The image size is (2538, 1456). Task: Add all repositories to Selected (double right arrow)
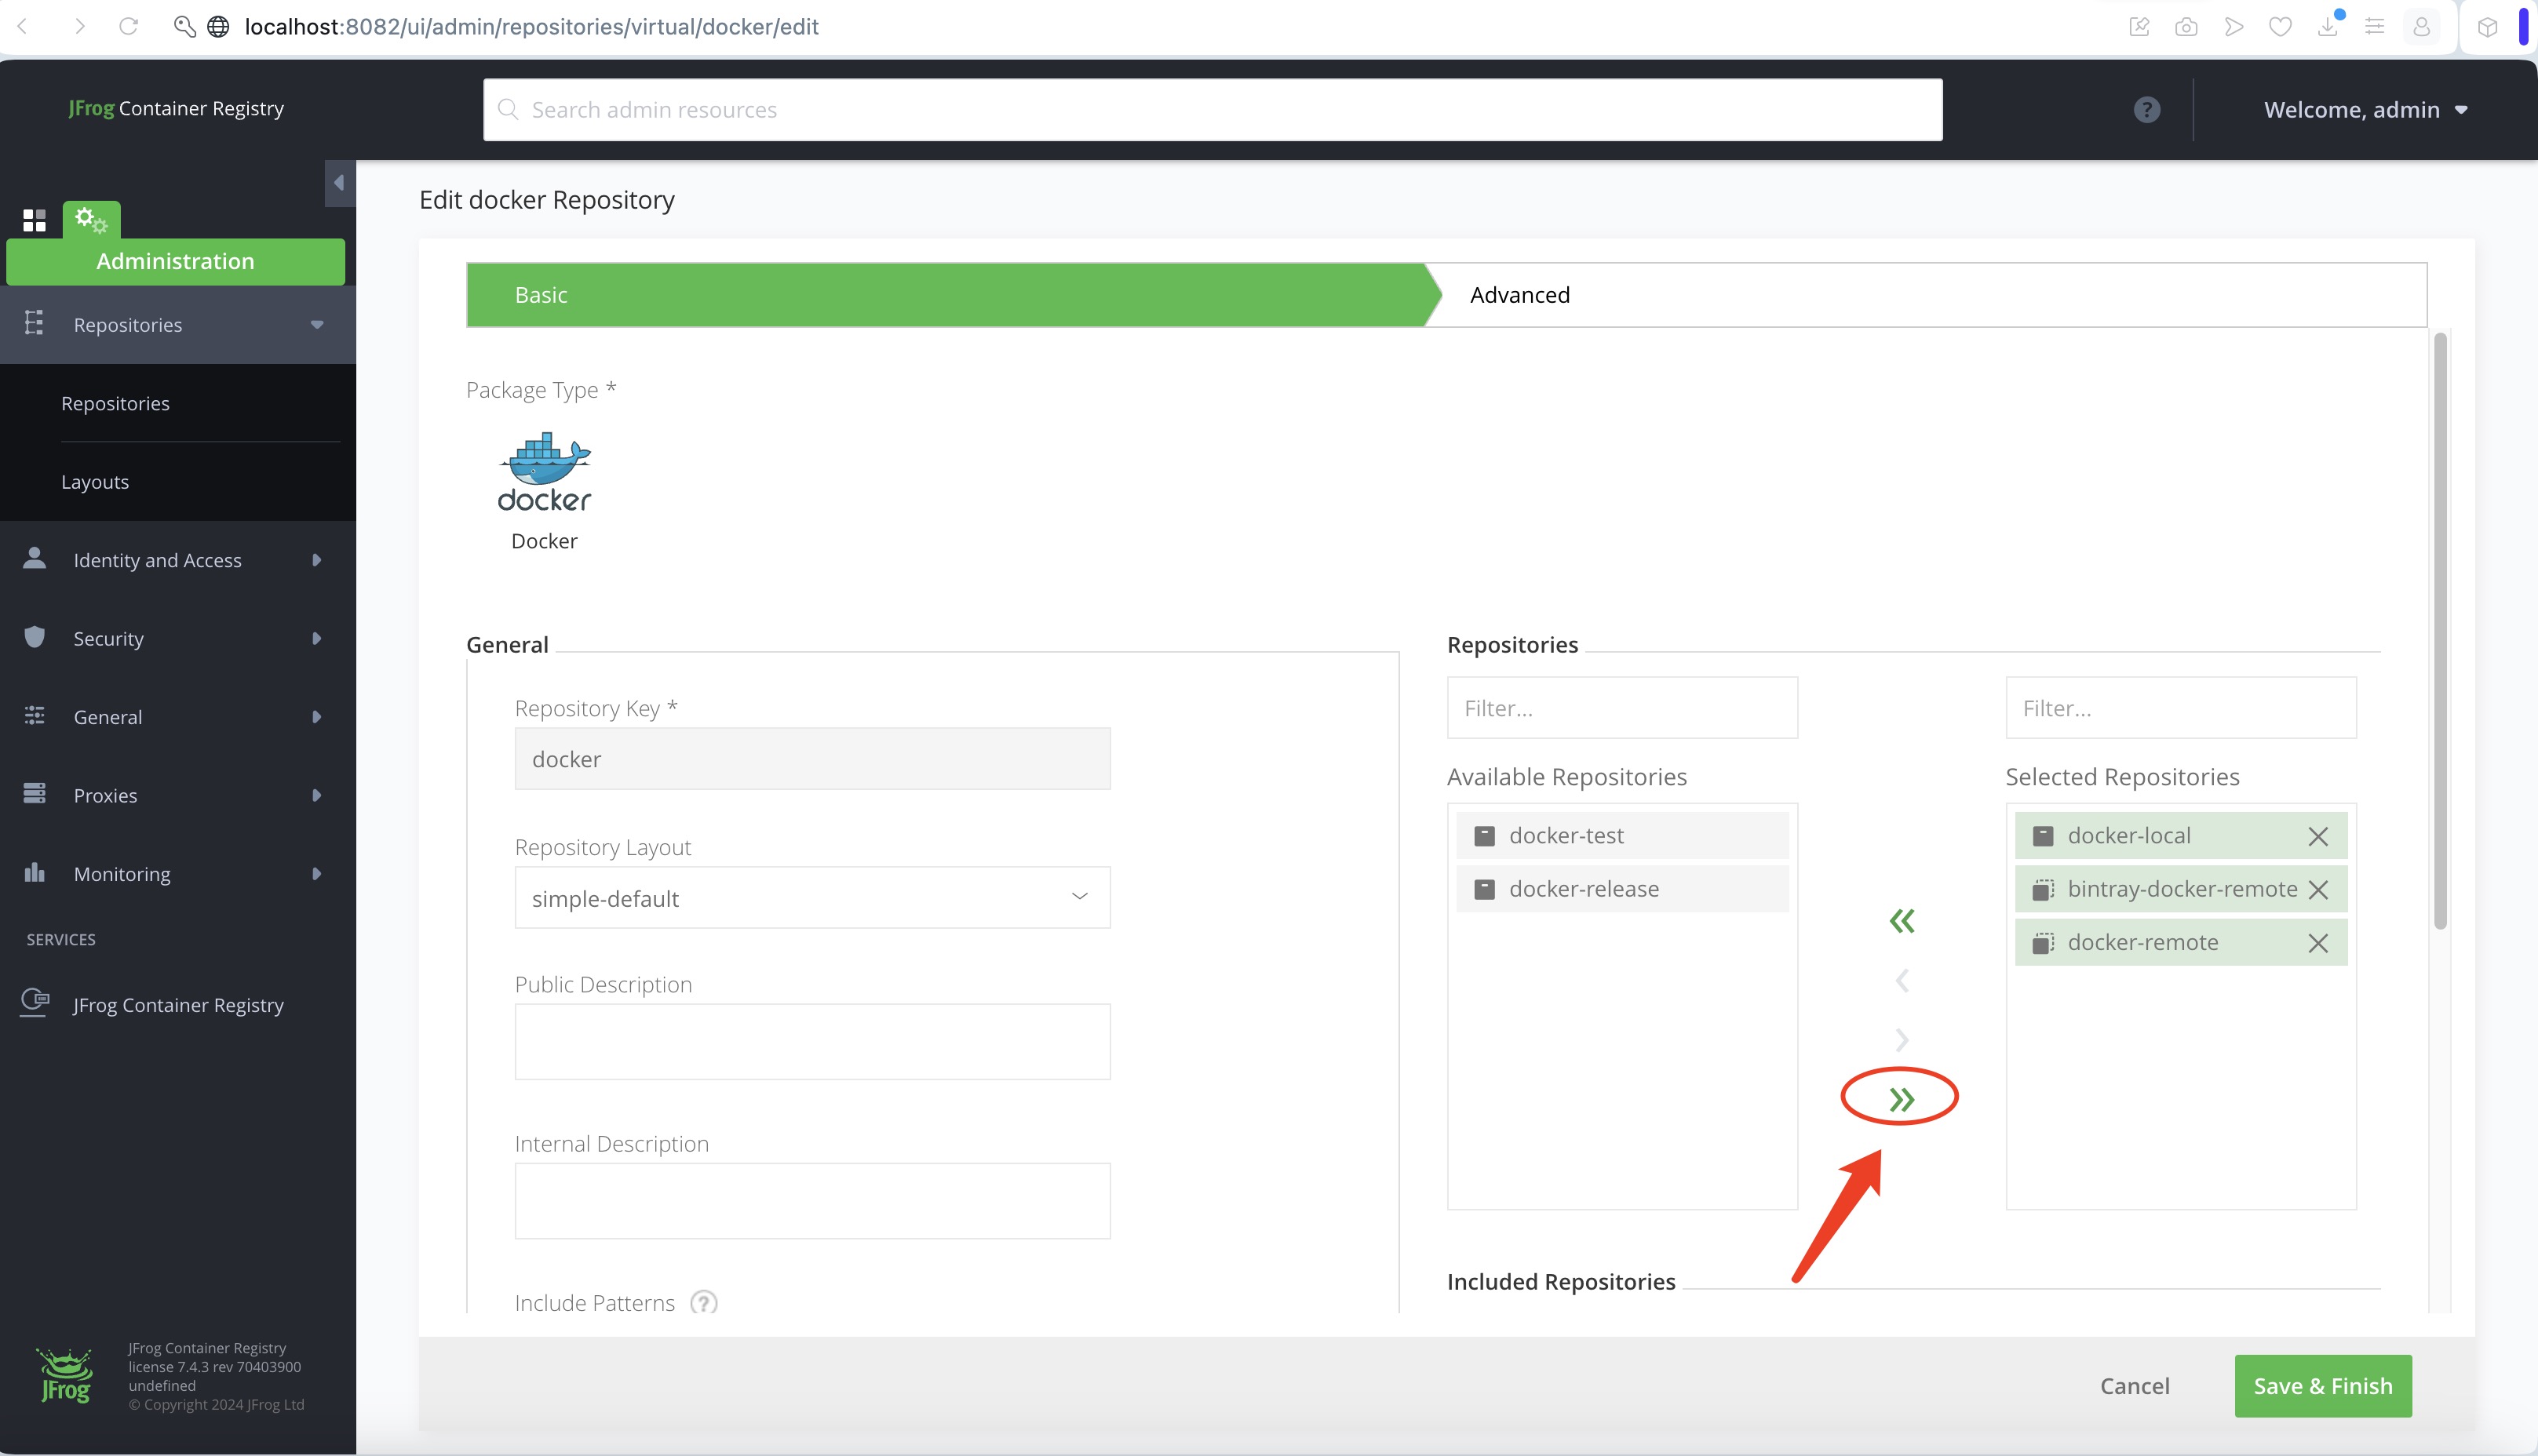tap(1902, 1100)
